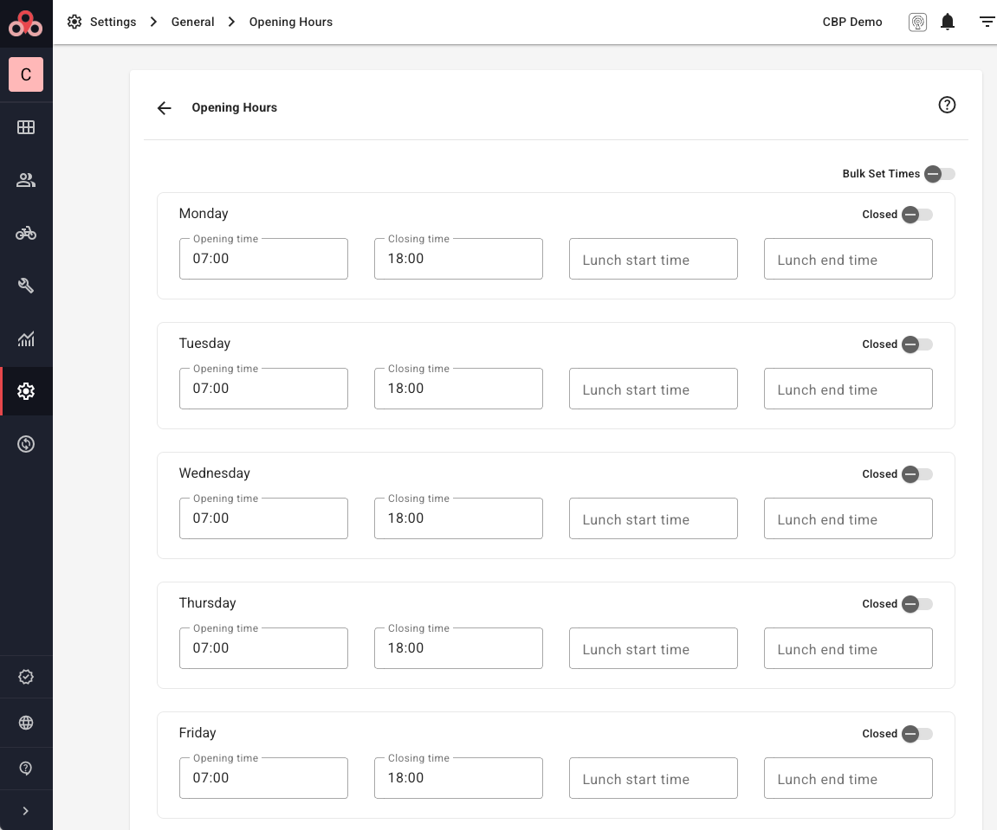Set Friday lunch start time
The image size is (997, 830).
tap(653, 778)
